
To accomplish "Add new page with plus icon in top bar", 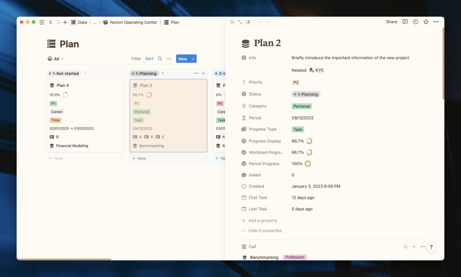I will coord(65,23).
